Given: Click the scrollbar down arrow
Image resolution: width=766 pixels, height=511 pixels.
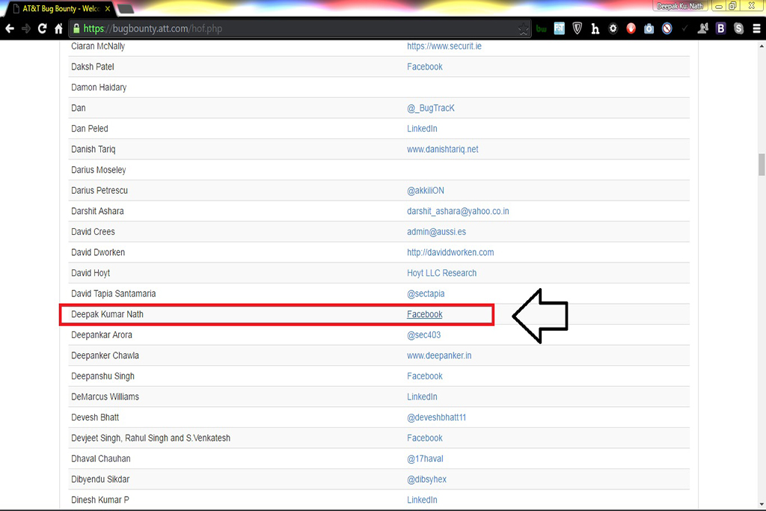Looking at the screenshot, I should pyautogui.click(x=761, y=504).
